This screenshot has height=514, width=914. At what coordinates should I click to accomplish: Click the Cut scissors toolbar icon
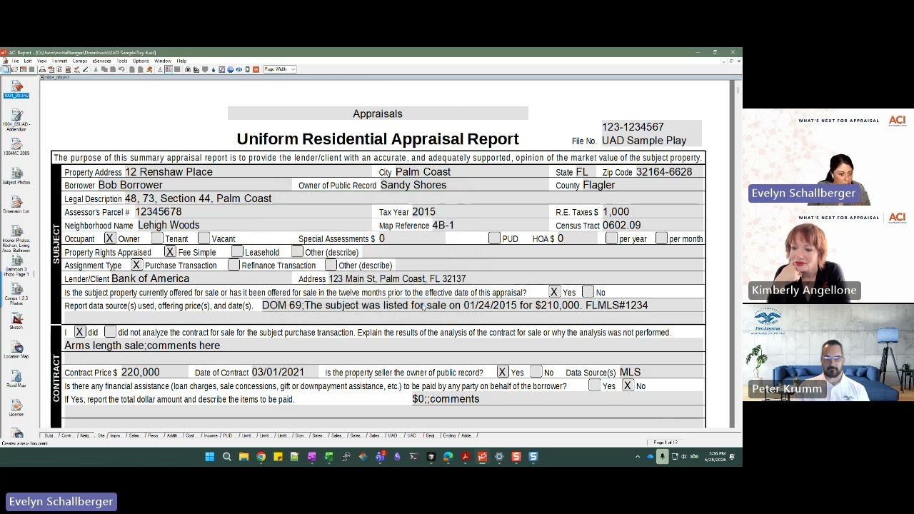pyautogui.click(x=96, y=69)
